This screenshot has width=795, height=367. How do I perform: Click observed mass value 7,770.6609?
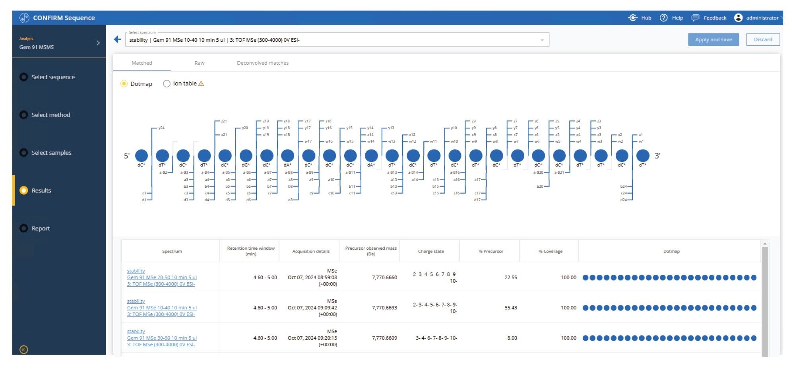[x=384, y=338]
